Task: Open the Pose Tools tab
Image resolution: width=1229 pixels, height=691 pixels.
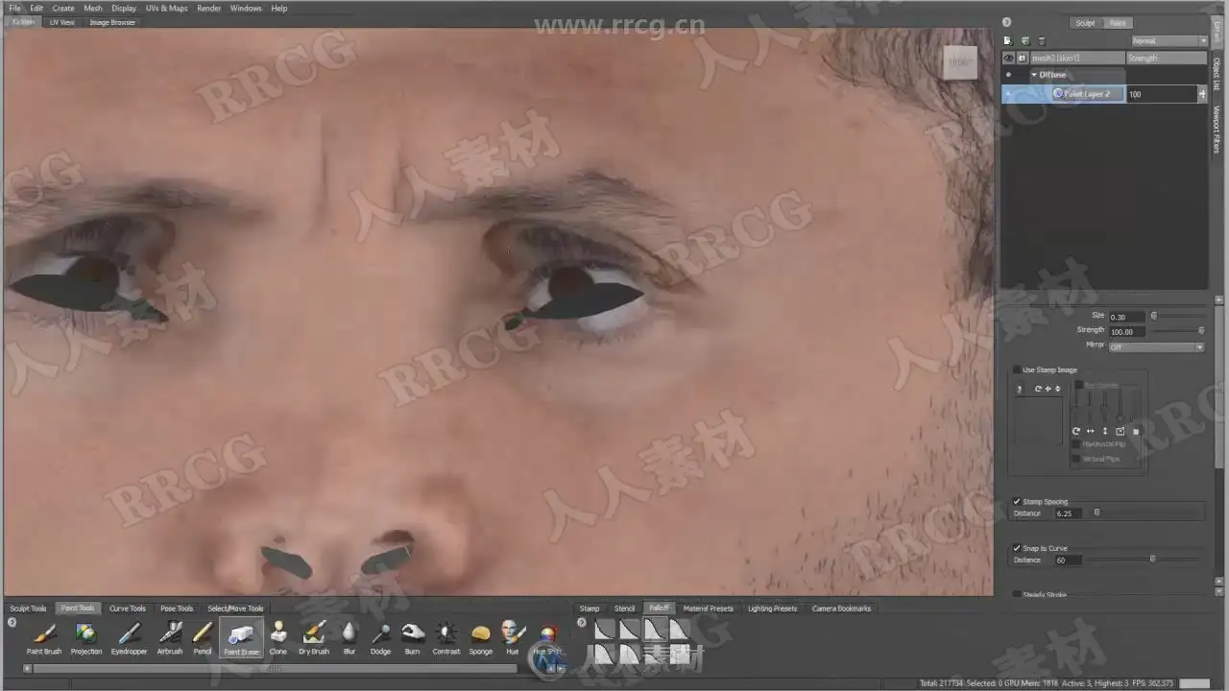Action: coord(177,608)
